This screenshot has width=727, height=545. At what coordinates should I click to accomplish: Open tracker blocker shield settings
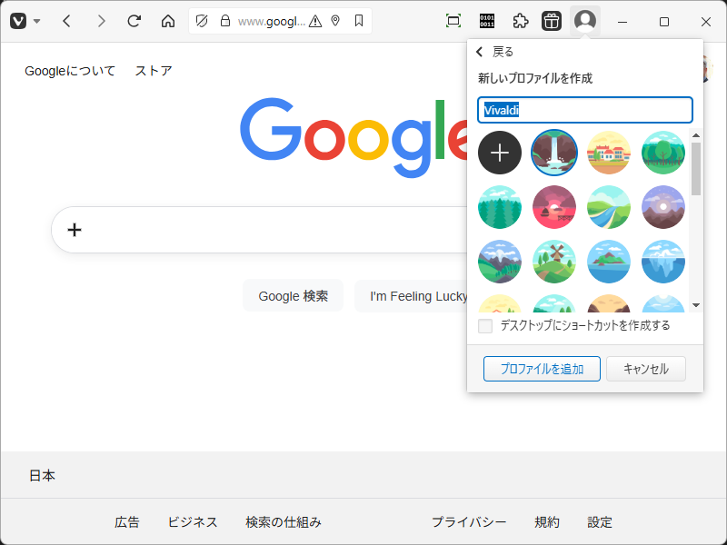click(x=202, y=21)
